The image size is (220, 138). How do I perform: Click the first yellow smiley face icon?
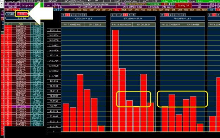click(x=127, y=4)
